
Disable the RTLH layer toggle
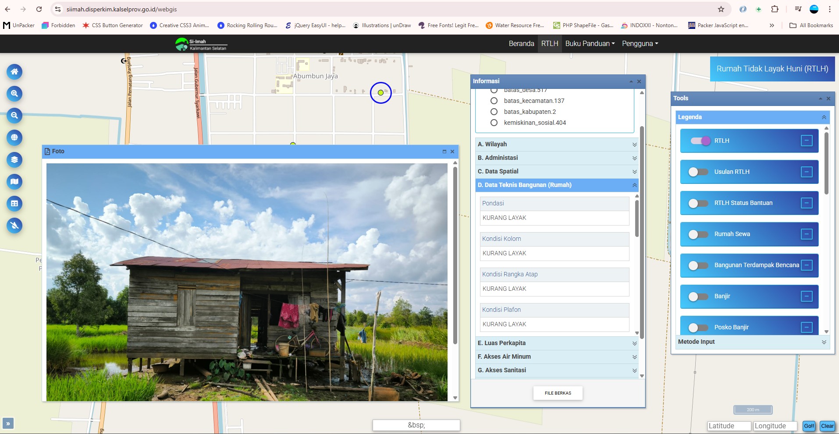tap(700, 141)
